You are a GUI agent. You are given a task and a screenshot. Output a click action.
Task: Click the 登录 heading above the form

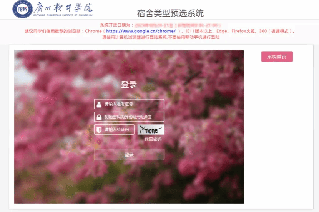tap(129, 85)
